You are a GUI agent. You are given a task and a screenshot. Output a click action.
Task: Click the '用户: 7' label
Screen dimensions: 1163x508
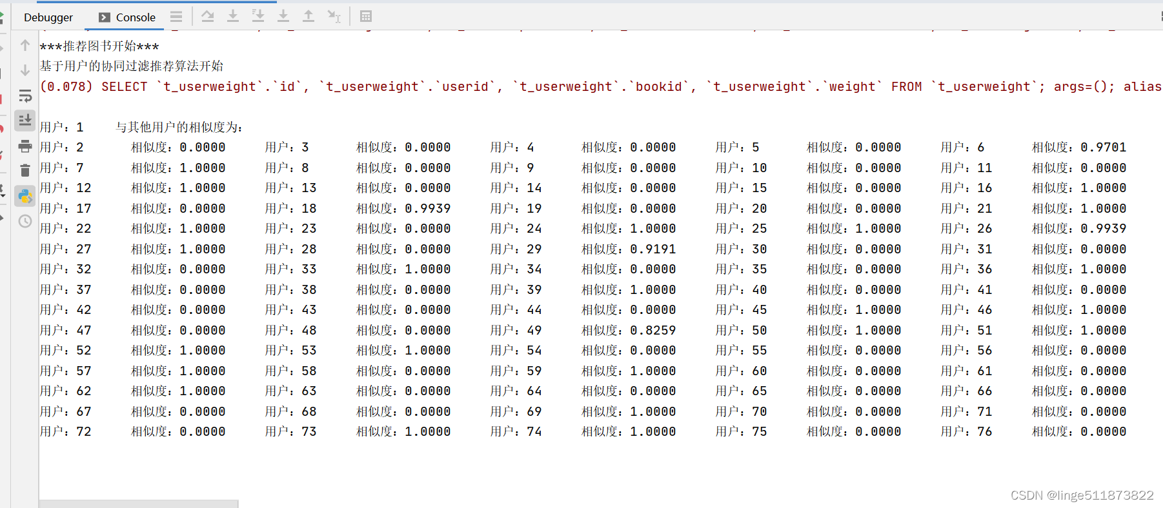62,168
